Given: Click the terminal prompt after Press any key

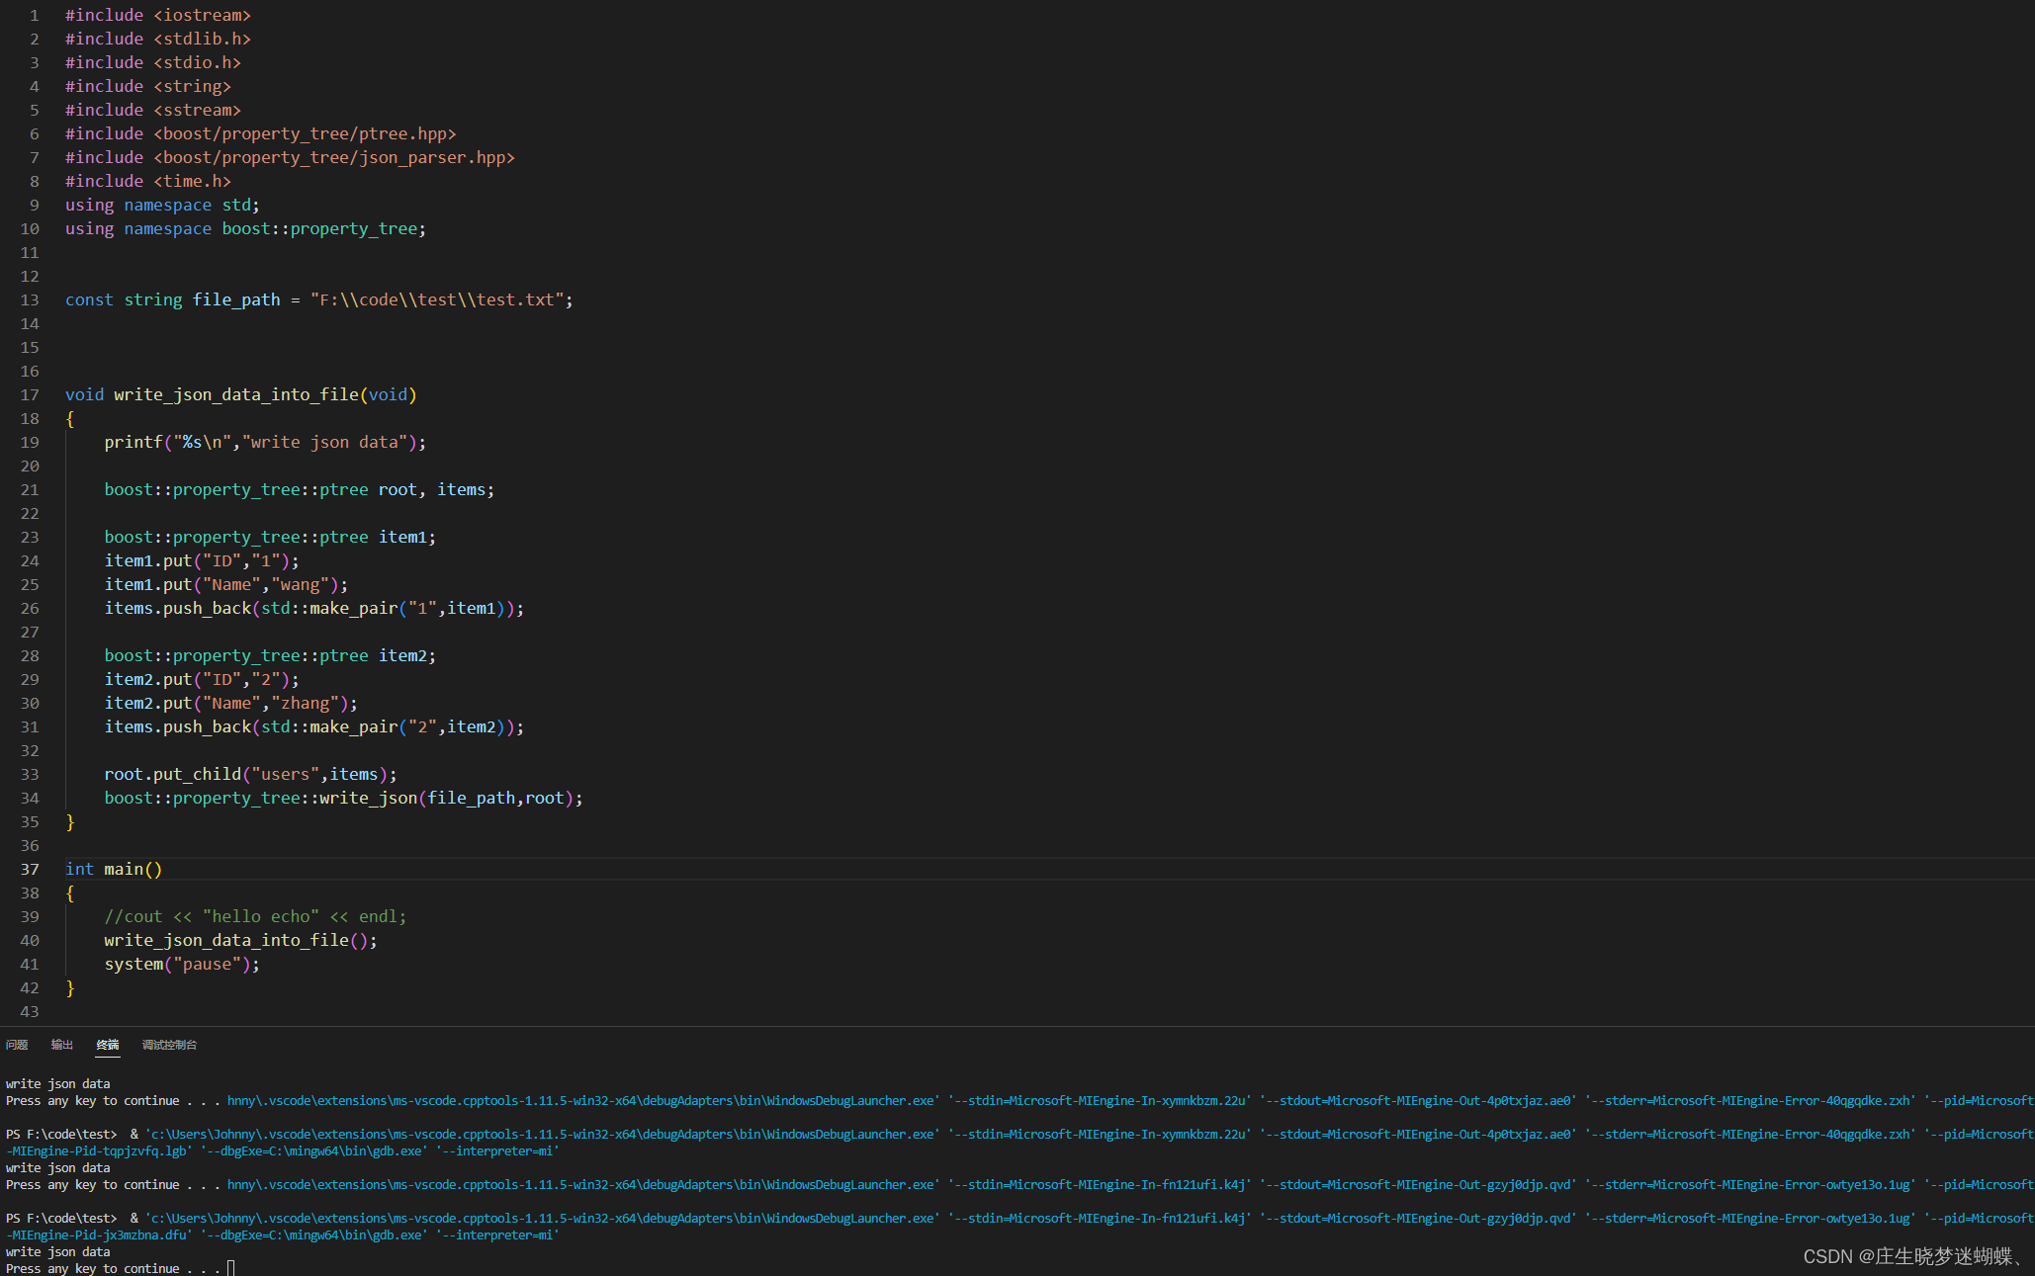Looking at the screenshot, I should (231, 1268).
